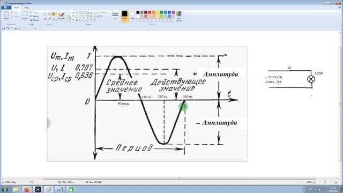Click the Resize button
This screenshot has width=343, height=193.
[34, 16]
